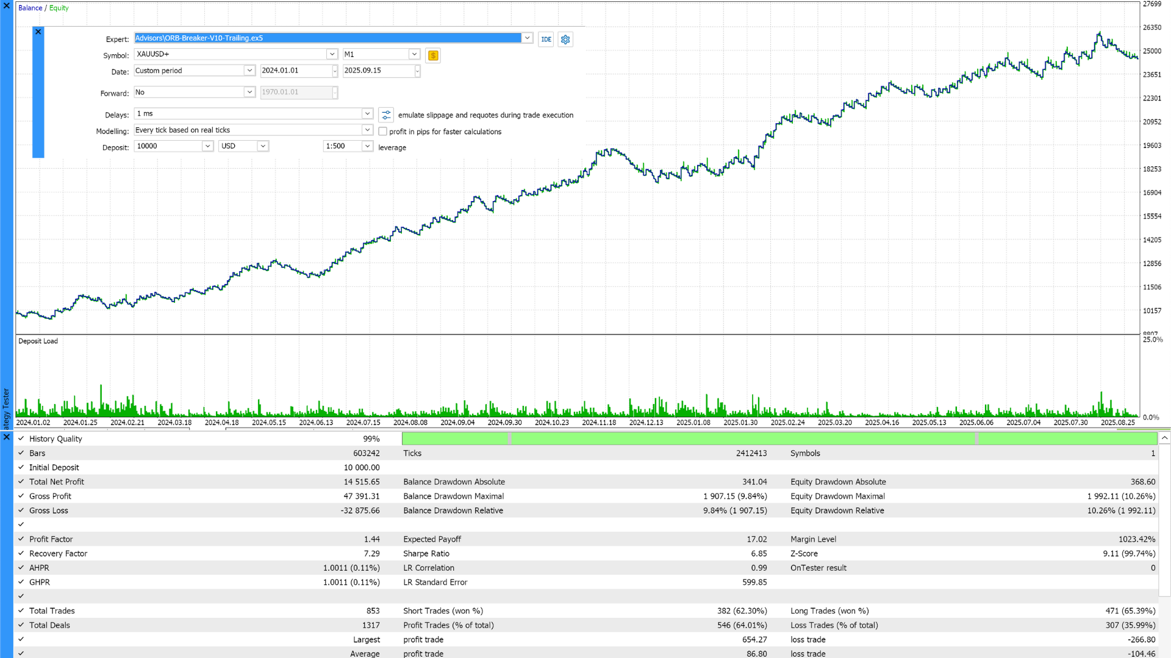Open the Forward mode dropdown
This screenshot has height=658, width=1171.
click(x=249, y=92)
